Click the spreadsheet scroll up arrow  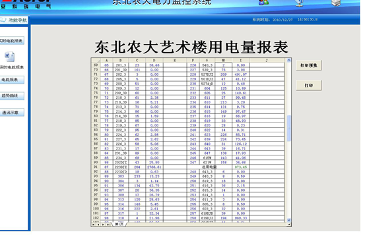pyautogui.click(x=289, y=60)
